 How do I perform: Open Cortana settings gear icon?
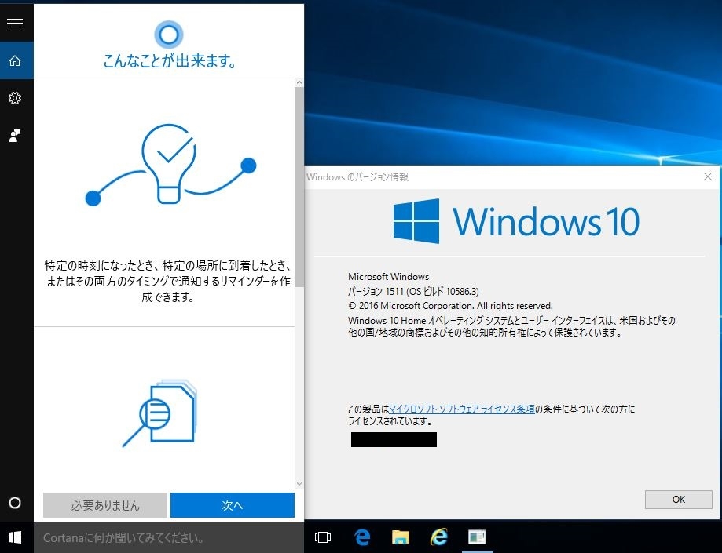(15, 98)
